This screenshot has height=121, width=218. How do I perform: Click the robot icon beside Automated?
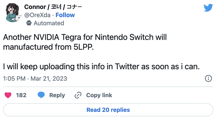[x=29, y=23]
